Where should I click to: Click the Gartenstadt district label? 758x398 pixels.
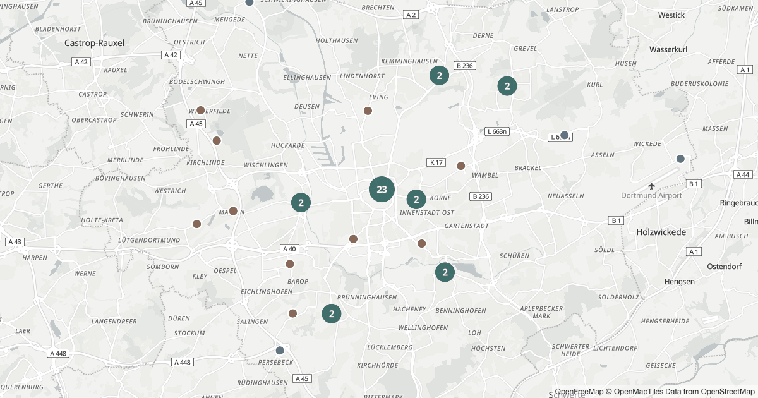tap(467, 226)
